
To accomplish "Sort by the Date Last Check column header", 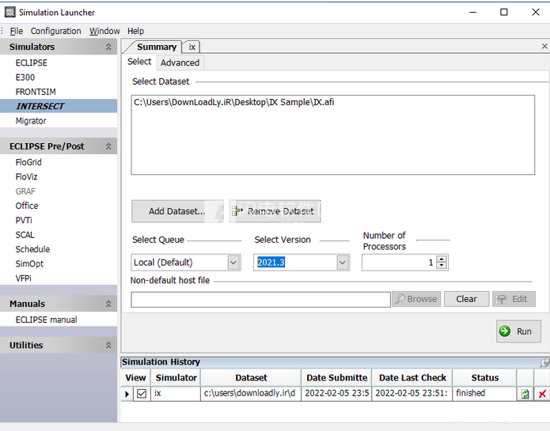I will click(412, 378).
